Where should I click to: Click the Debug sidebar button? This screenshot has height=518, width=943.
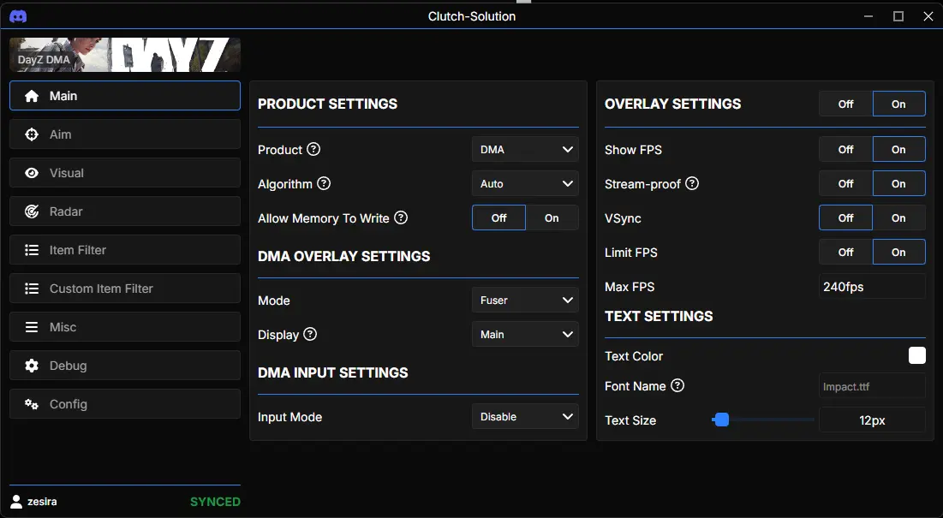(125, 366)
